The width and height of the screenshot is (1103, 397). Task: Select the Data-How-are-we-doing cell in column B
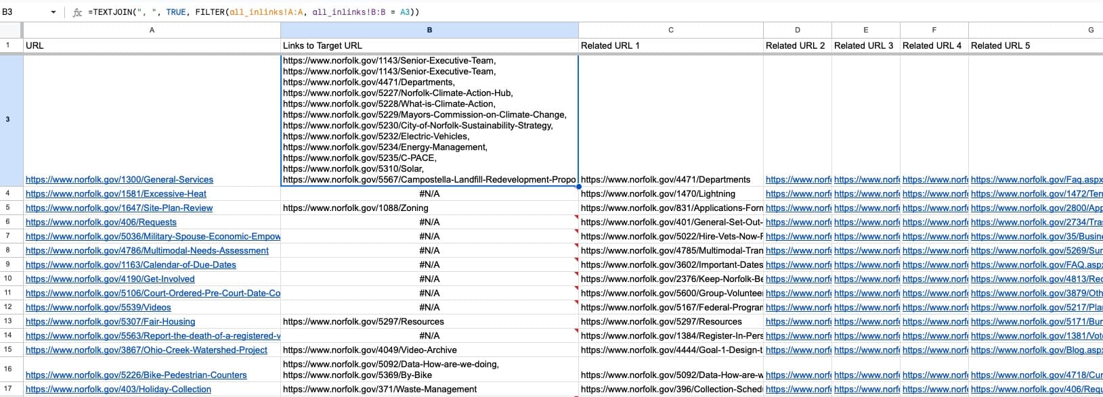[x=429, y=369]
